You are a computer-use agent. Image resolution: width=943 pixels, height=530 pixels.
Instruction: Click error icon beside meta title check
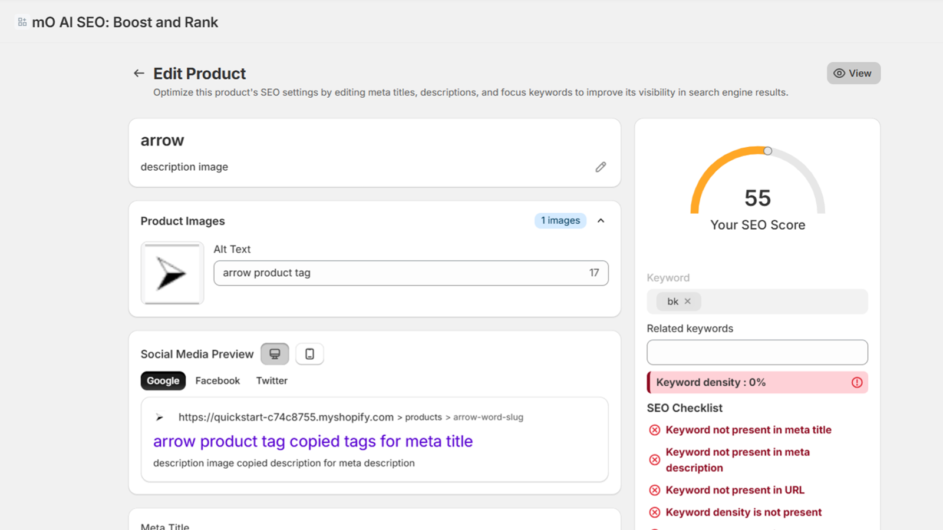[654, 430]
